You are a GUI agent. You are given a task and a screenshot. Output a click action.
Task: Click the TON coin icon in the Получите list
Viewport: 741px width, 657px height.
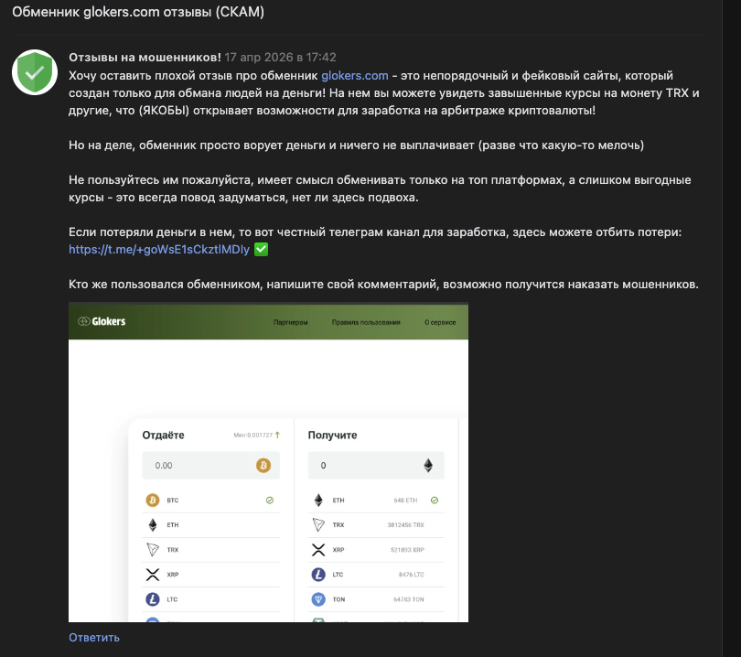coord(318,599)
